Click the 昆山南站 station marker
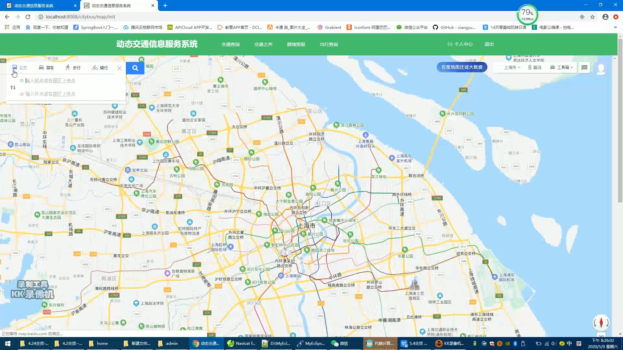 click(11, 145)
